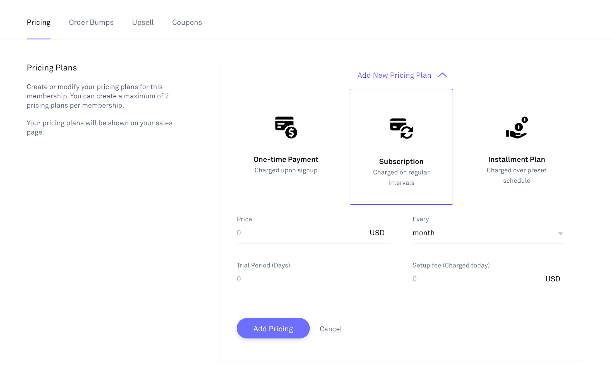Switch to the Upsell tab
The height and width of the screenshot is (367, 614).
coord(143,22)
